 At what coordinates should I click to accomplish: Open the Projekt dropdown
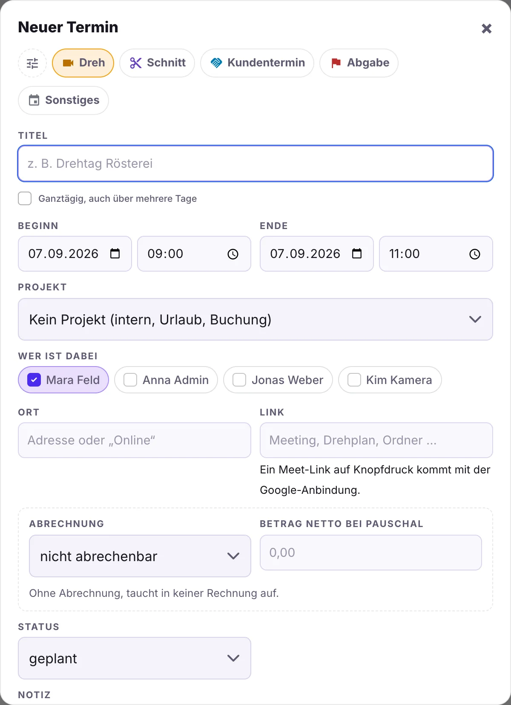click(x=255, y=319)
